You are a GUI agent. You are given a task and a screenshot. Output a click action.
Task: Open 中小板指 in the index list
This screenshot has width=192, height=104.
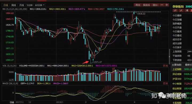177,84
